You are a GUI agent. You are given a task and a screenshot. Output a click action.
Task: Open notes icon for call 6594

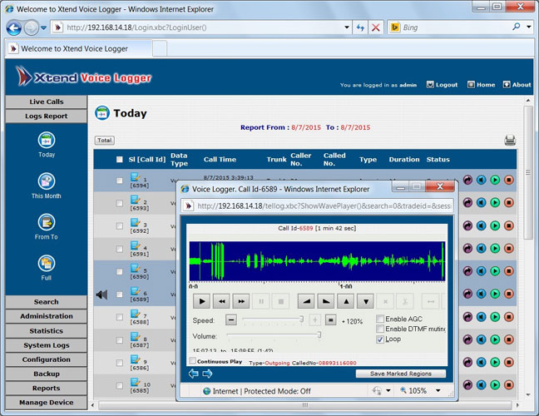coord(135,177)
